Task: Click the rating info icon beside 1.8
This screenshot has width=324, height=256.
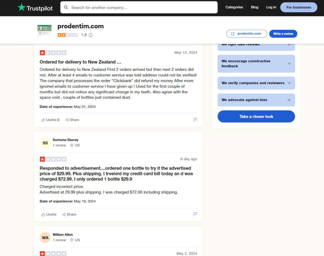Action: tap(91, 35)
